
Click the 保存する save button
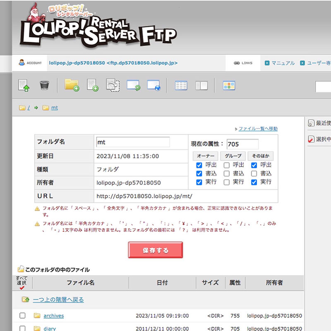click(155, 250)
